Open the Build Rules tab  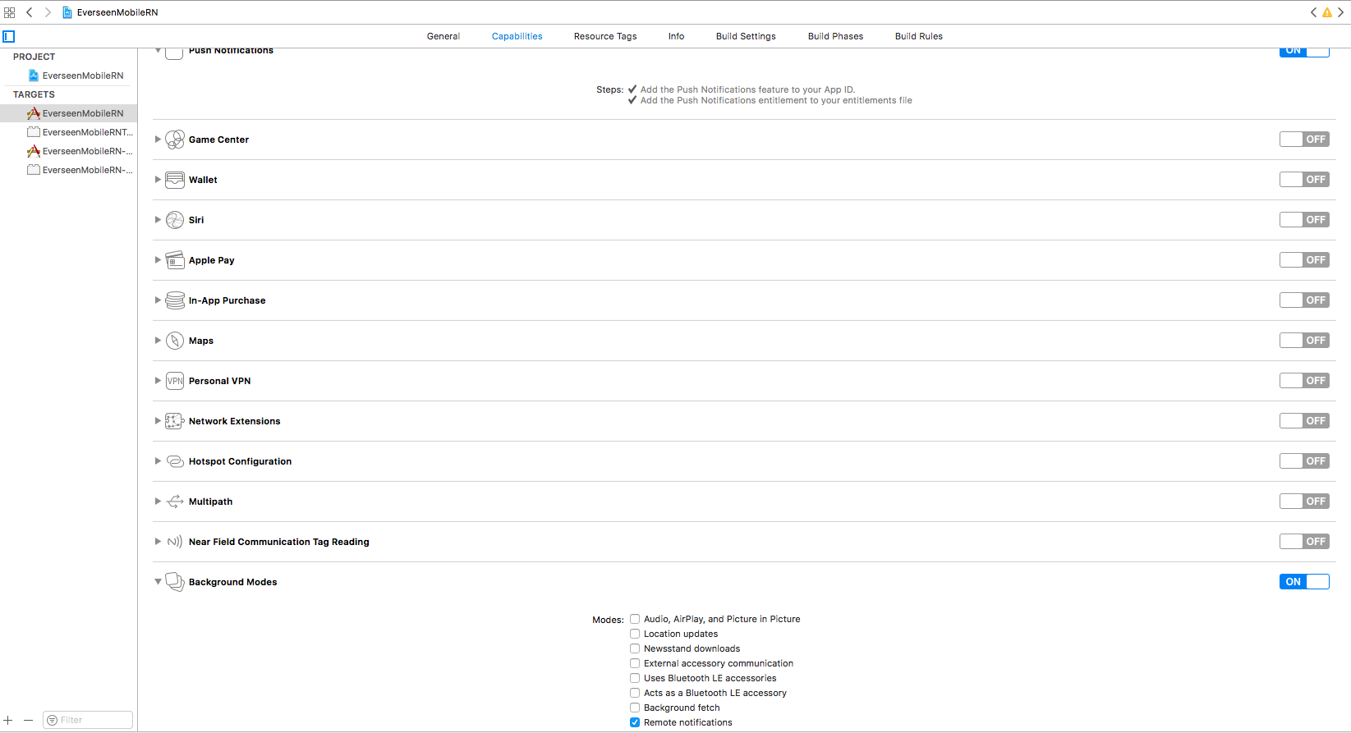(x=919, y=36)
